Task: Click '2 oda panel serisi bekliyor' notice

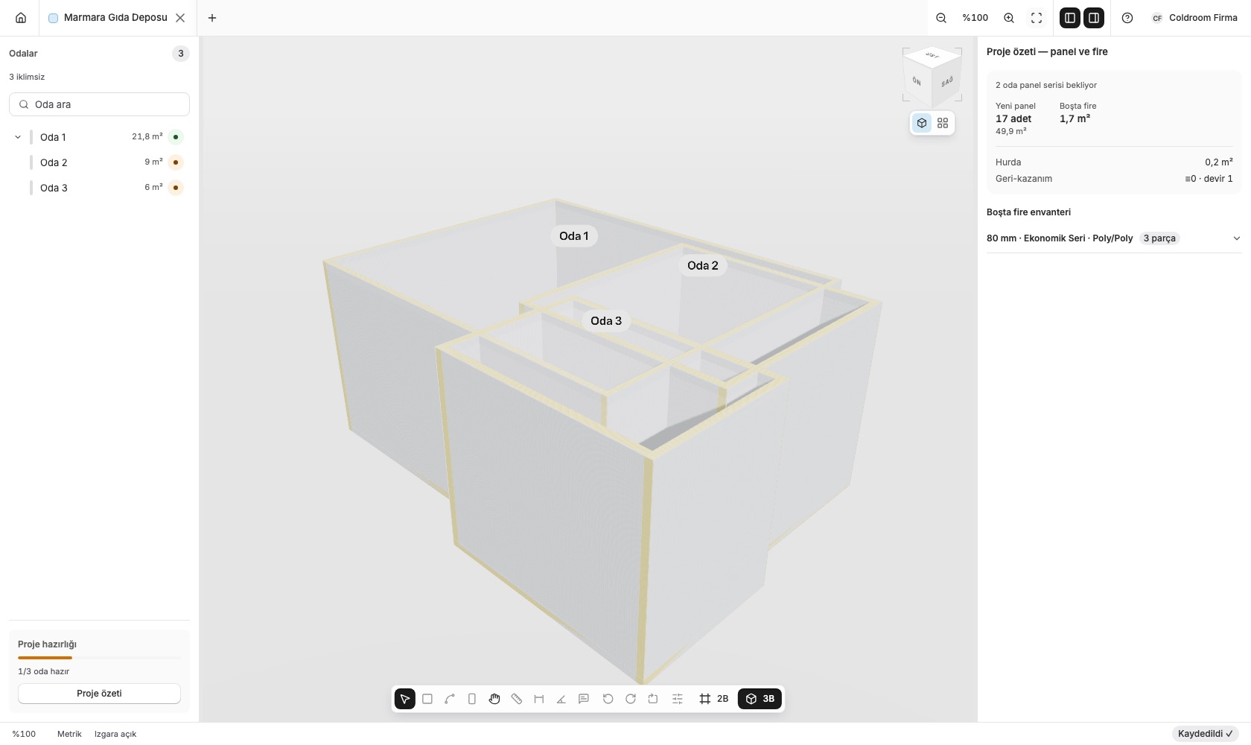Action: point(1046,85)
